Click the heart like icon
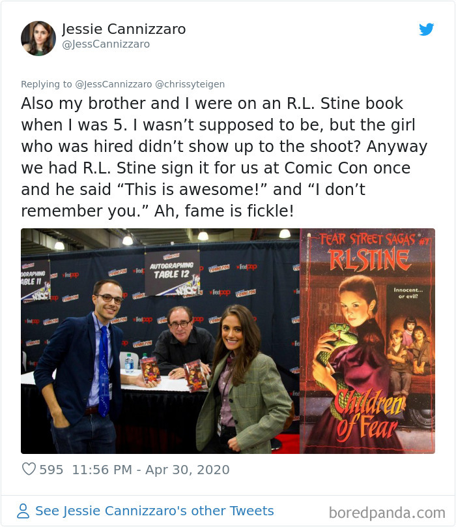Viewport: 456px width, 527px height. click(29, 469)
